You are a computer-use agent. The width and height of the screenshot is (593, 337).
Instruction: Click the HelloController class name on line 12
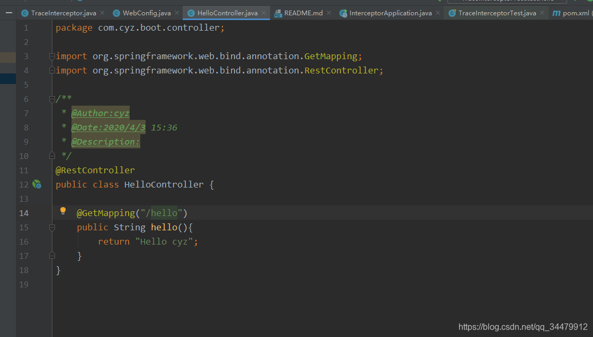point(164,184)
